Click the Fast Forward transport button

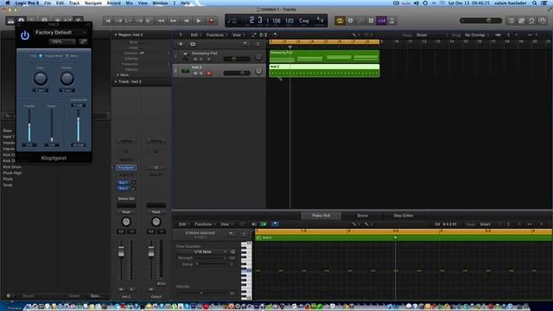point(173,21)
